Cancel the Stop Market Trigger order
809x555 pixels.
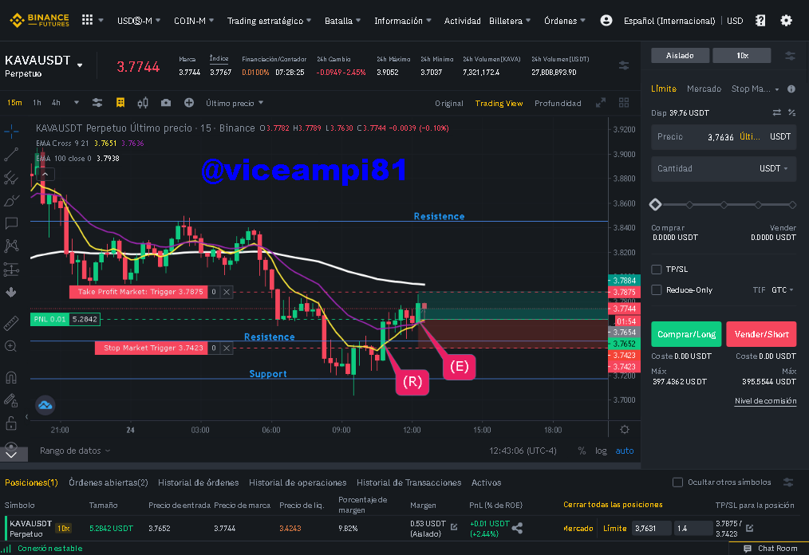coord(227,348)
